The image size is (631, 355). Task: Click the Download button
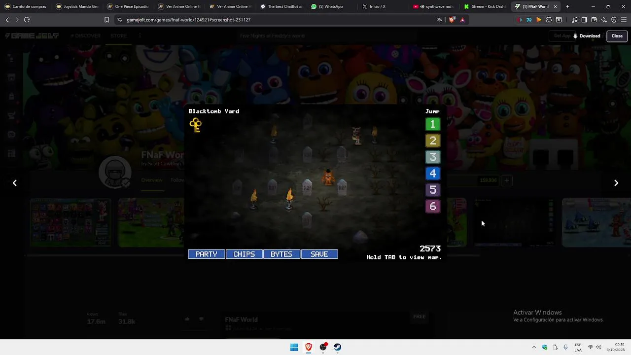tap(586, 36)
